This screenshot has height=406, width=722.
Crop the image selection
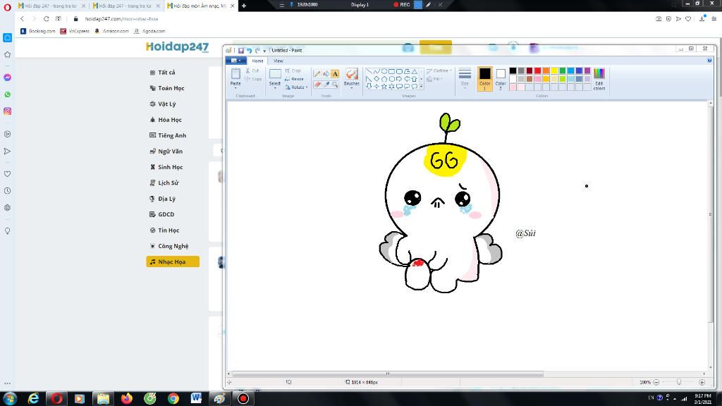293,71
